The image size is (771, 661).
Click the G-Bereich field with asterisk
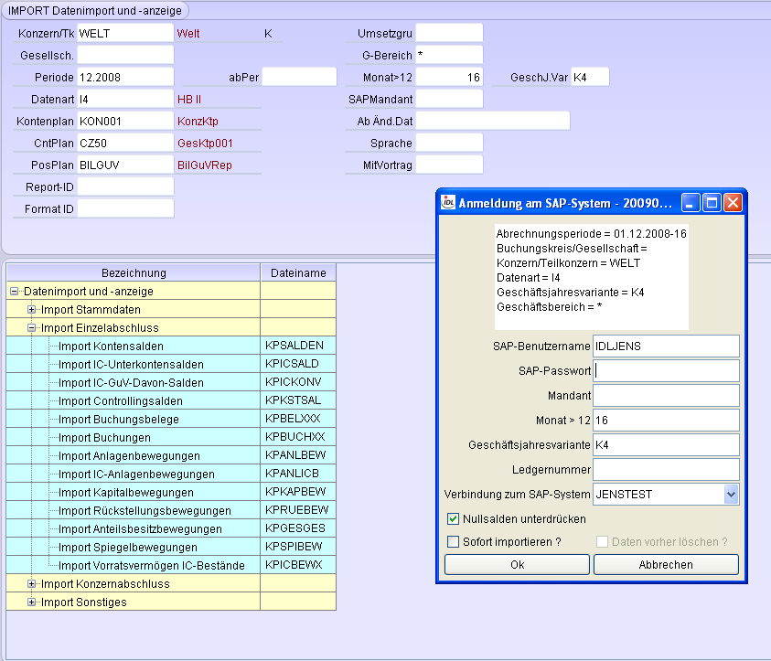449,55
